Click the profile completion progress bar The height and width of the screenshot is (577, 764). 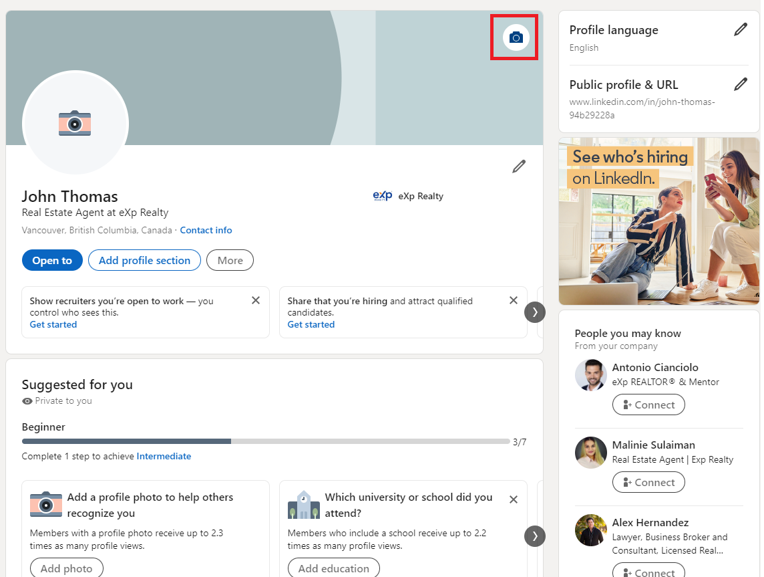pyautogui.click(x=265, y=441)
